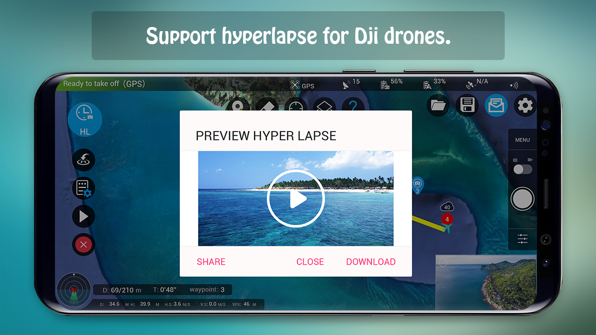Select red waypoint 4 marker on map
596x335 pixels.
pos(447,219)
